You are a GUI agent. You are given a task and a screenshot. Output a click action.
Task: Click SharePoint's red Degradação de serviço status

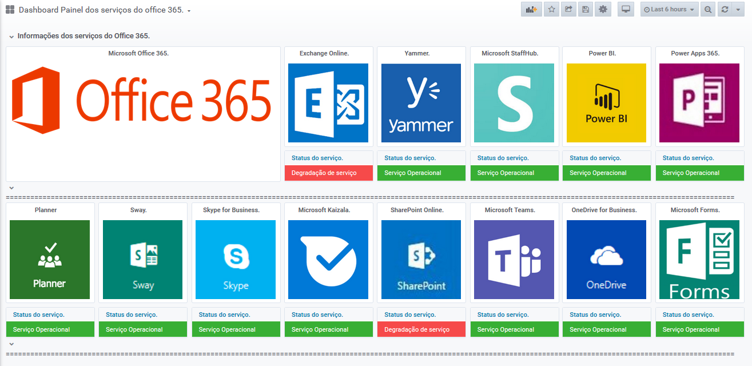[x=421, y=329]
